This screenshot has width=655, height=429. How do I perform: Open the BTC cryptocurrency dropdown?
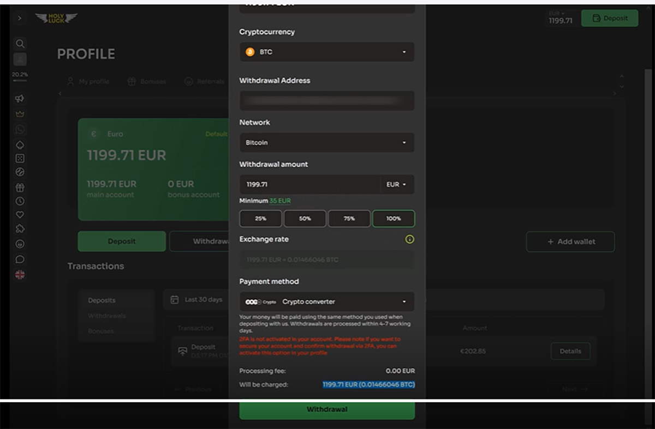point(326,52)
